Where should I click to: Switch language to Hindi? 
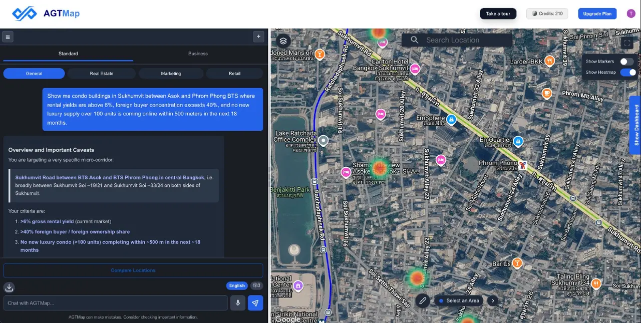click(x=256, y=286)
